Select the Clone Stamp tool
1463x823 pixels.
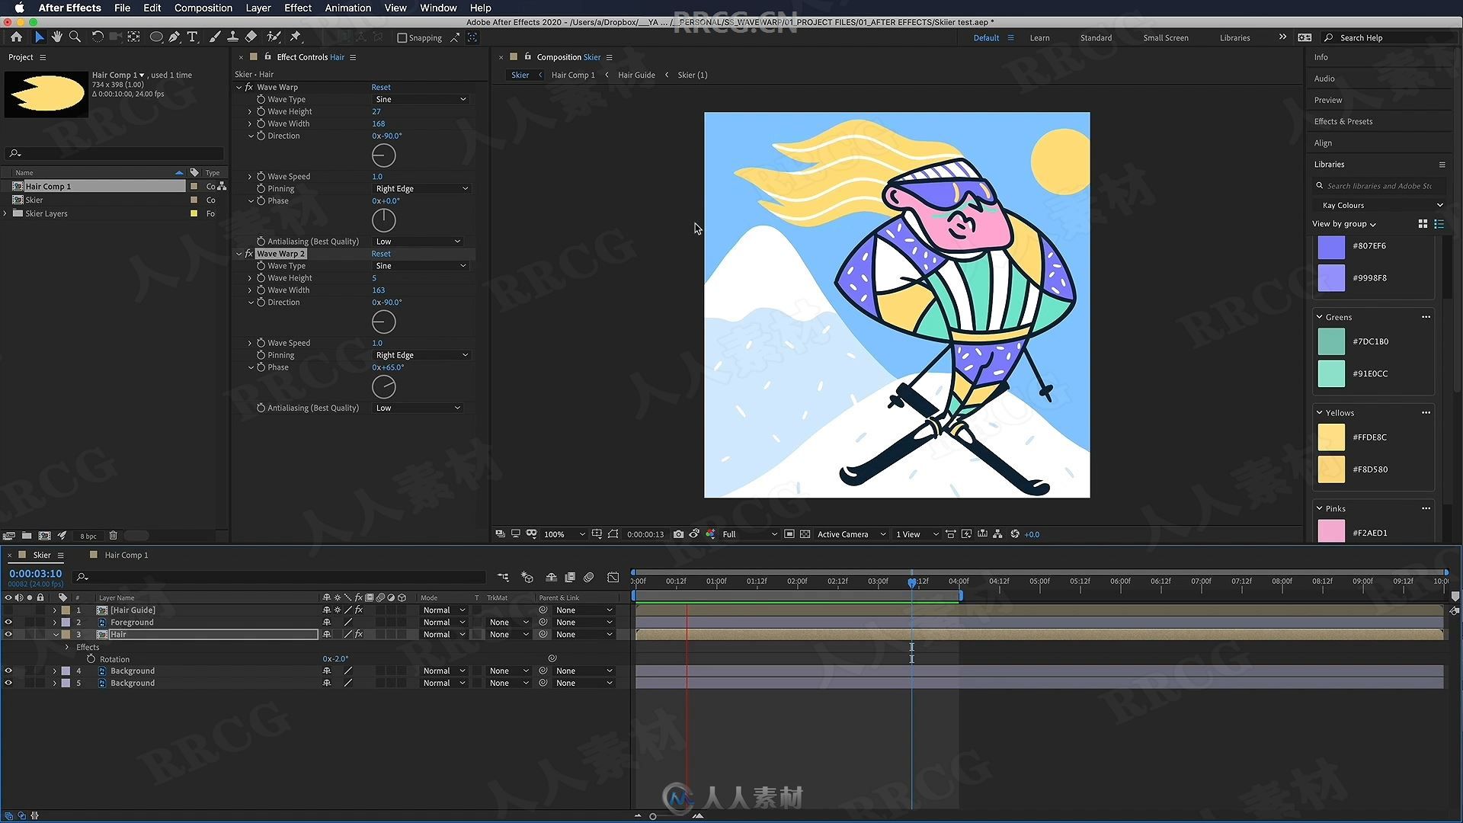(x=232, y=37)
